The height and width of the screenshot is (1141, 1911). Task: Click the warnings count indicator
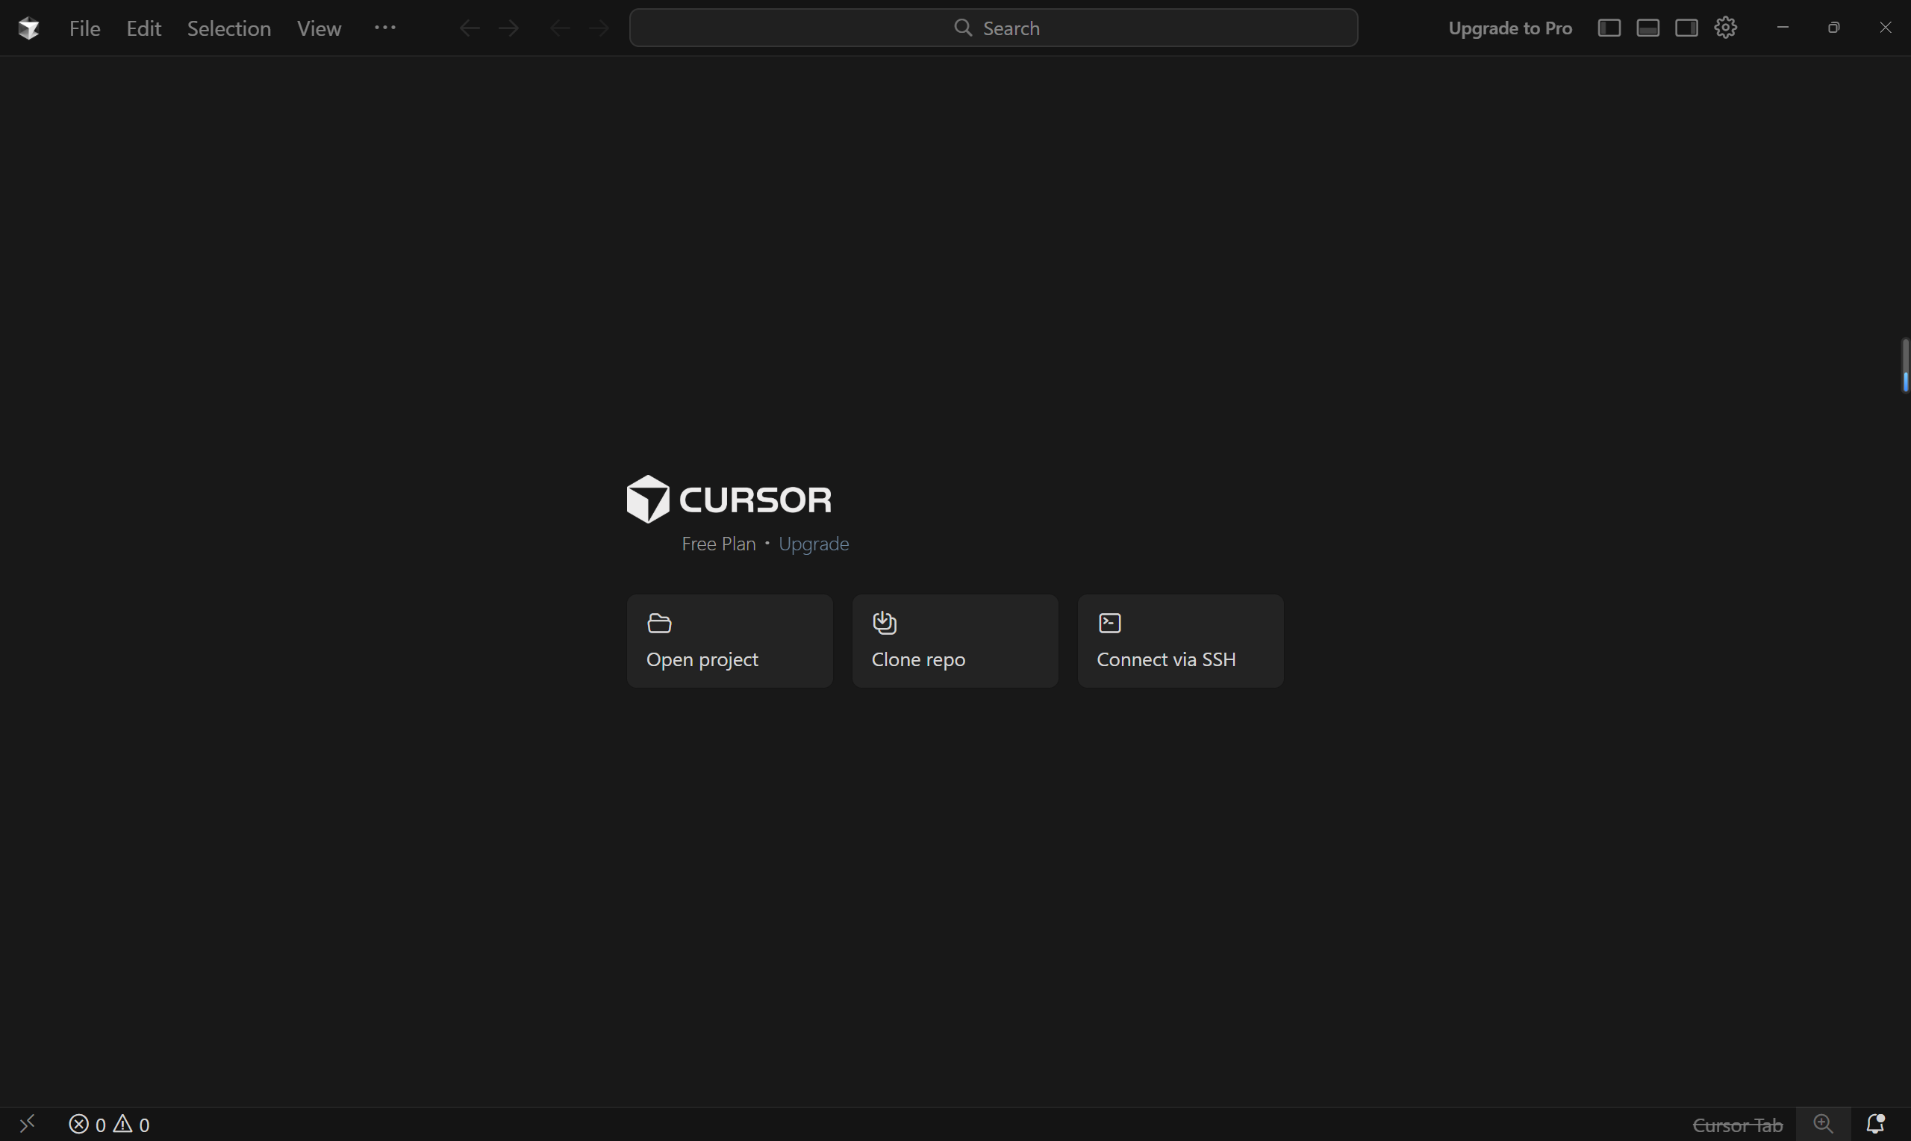[132, 1125]
